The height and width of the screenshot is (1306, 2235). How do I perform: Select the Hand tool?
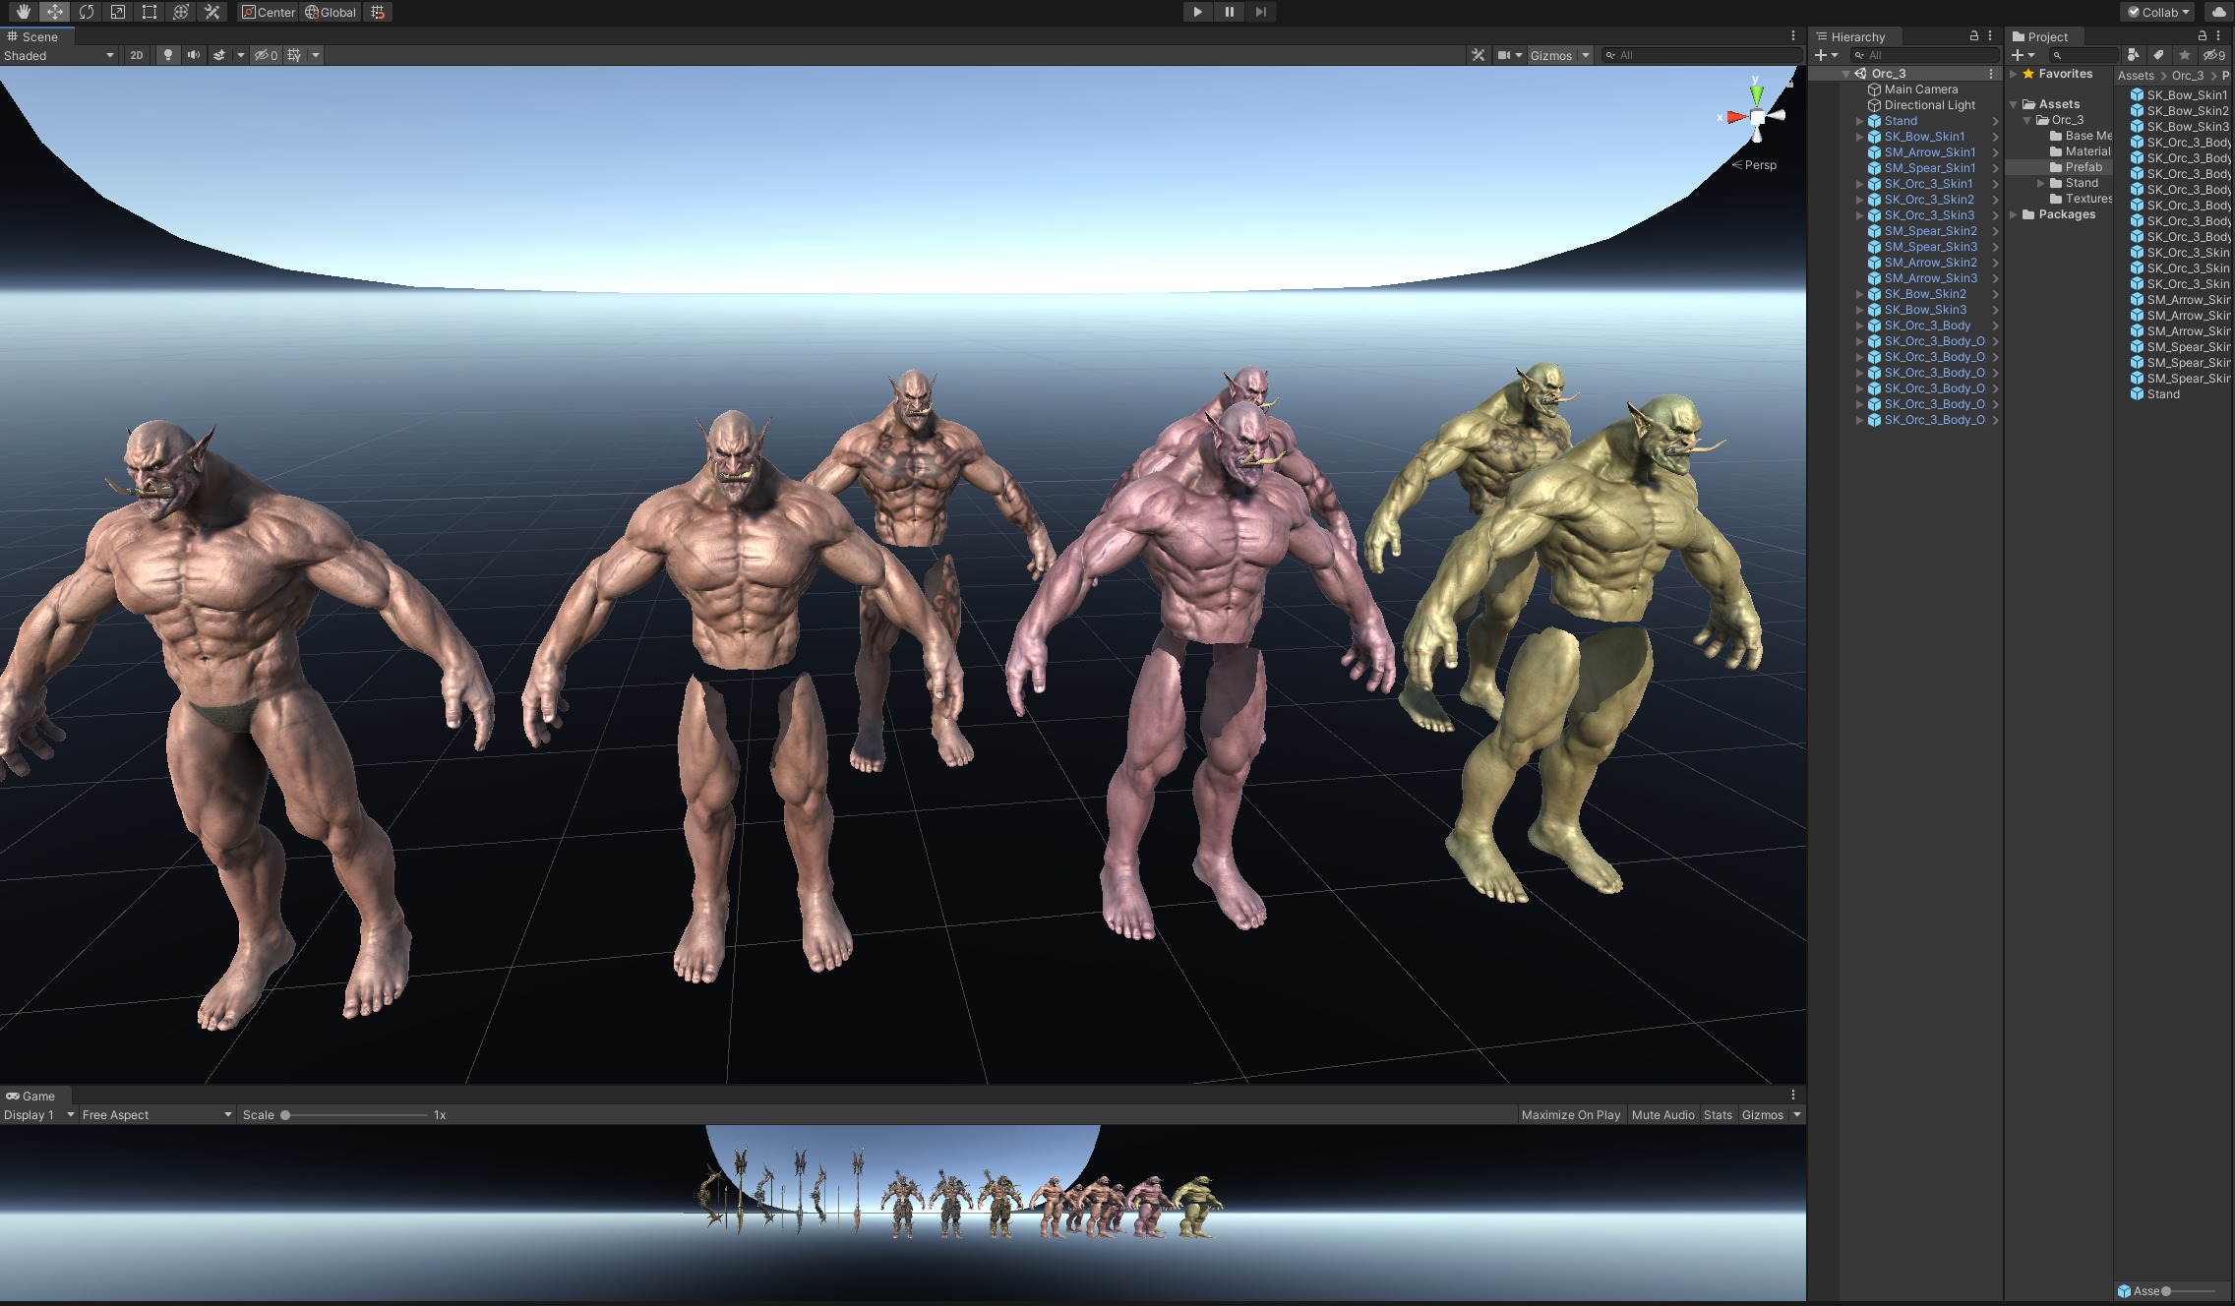click(24, 12)
